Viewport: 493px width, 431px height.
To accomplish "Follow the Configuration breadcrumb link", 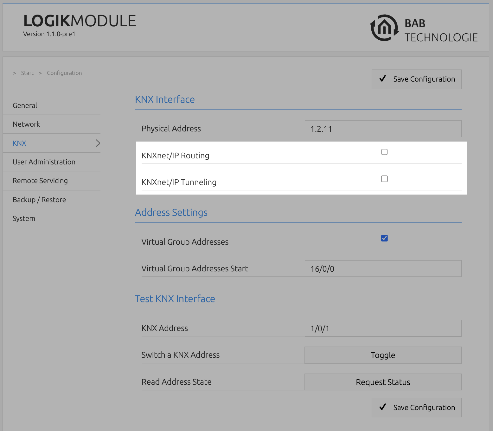I will click(64, 73).
